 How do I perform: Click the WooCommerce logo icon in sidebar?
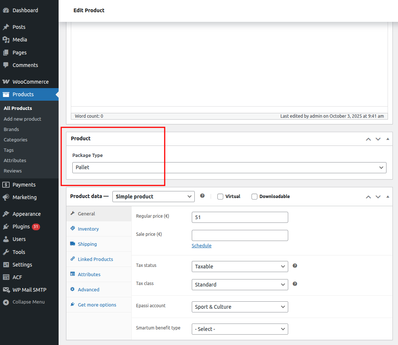pyautogui.click(x=6, y=82)
